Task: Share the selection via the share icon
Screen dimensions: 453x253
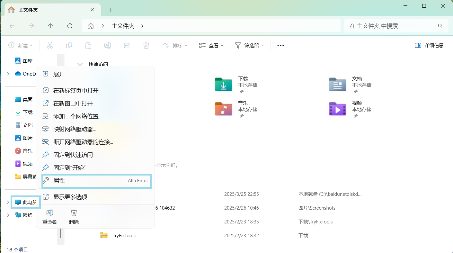Action: click(127, 45)
